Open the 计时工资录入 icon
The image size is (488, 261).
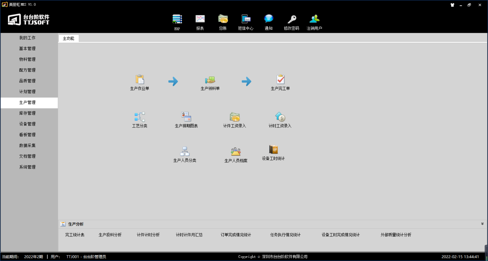point(280,117)
